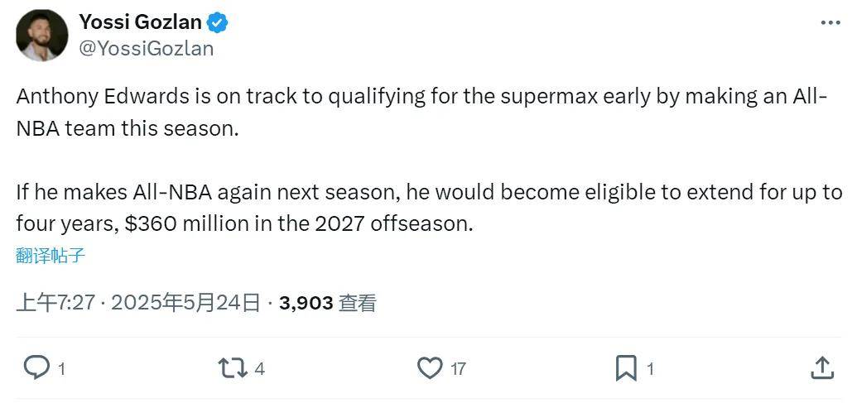Click the like count number 17

coord(458,369)
